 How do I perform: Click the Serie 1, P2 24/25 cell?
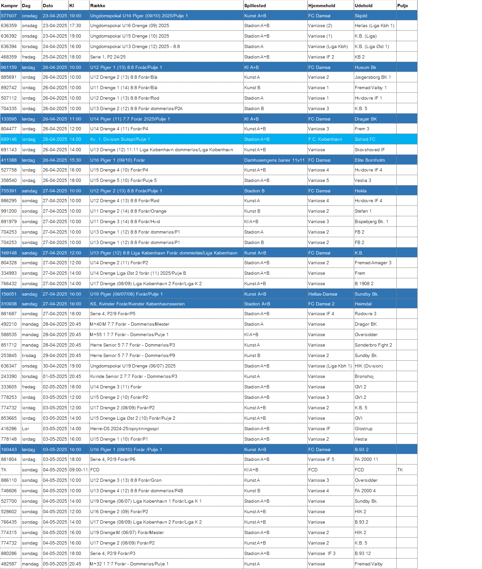pos(166,57)
